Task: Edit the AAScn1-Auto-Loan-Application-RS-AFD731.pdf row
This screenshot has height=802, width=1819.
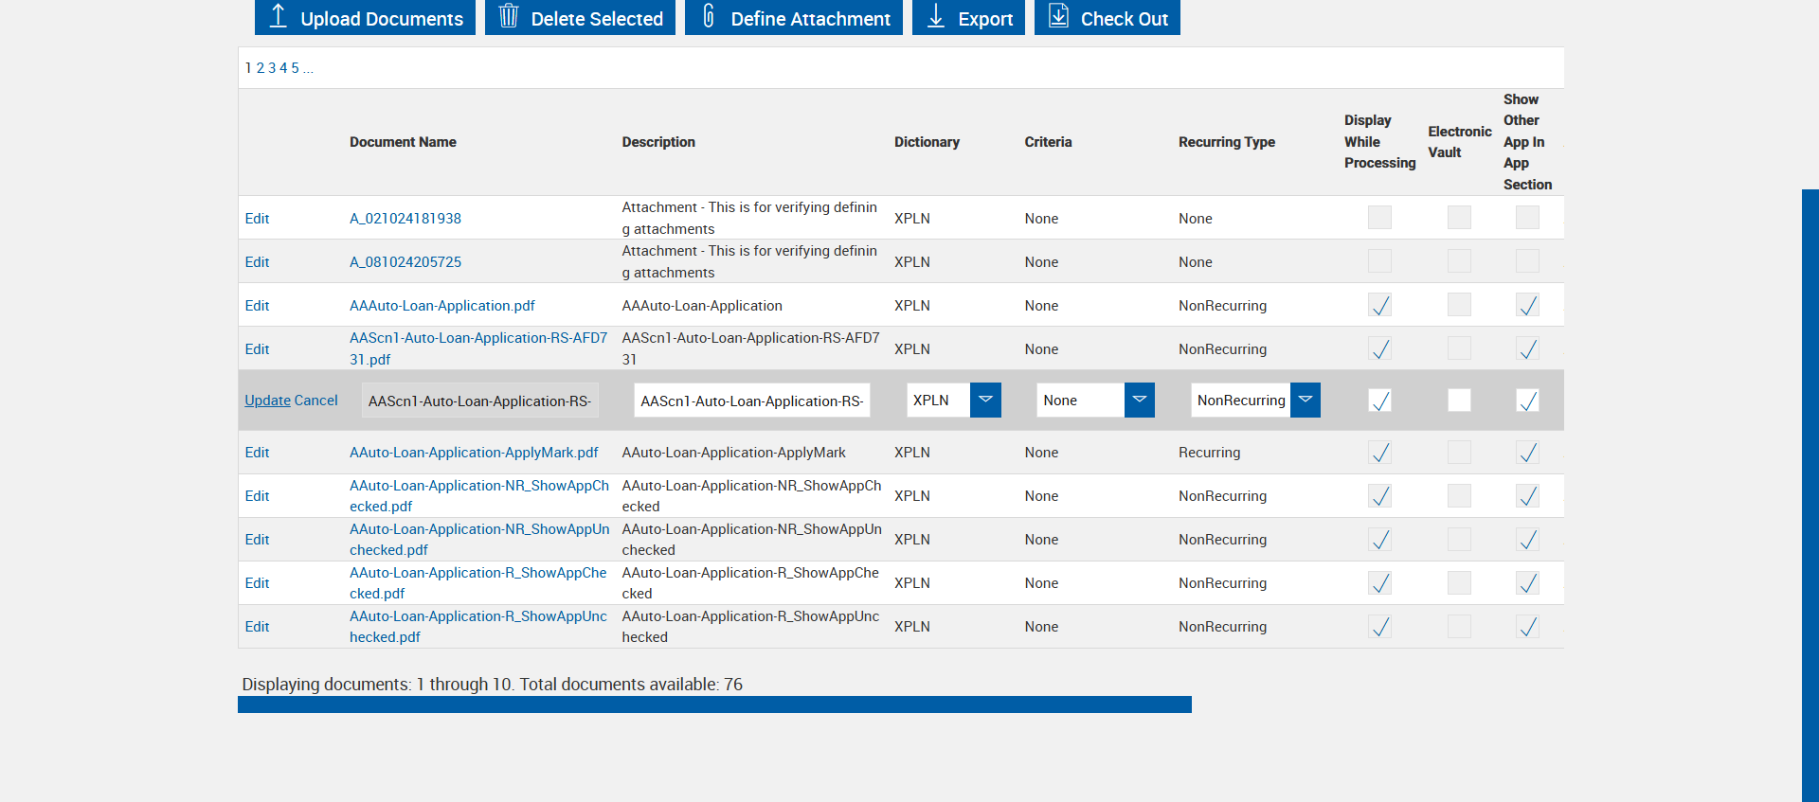Action: pyautogui.click(x=257, y=349)
